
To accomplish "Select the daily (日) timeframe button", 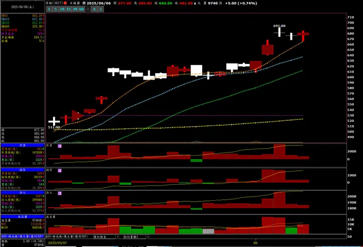I will [88, 9].
